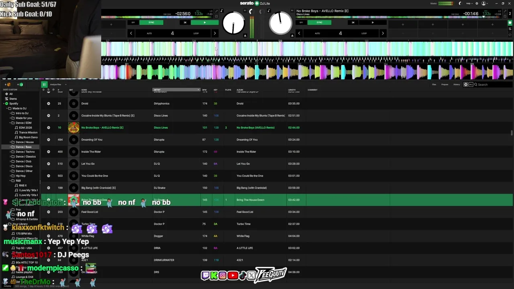Open the Analyze Files dropdown
The height and width of the screenshot is (289, 514).
[x=58, y=84]
